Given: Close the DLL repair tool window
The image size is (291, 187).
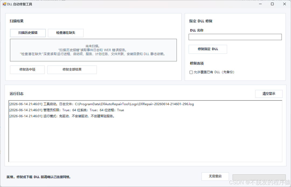Looking at the screenshot, I should pos(285,4).
